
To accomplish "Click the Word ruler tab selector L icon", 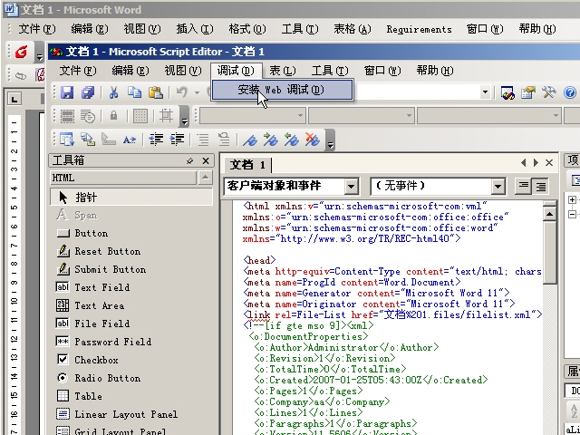I will pyautogui.click(x=14, y=99).
